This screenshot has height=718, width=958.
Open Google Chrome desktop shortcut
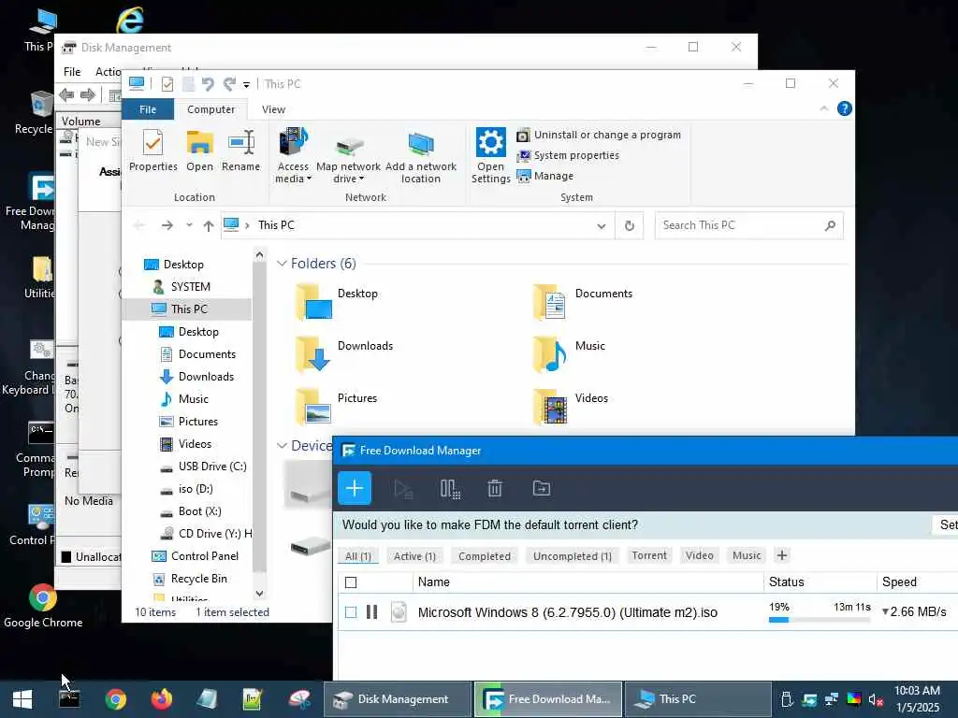click(43, 606)
